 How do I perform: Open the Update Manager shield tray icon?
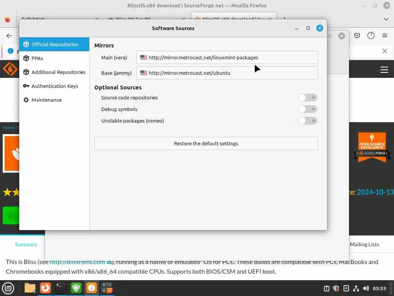tap(336, 288)
